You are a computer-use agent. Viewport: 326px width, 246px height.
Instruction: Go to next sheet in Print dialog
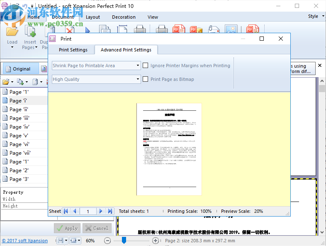click(x=101, y=211)
